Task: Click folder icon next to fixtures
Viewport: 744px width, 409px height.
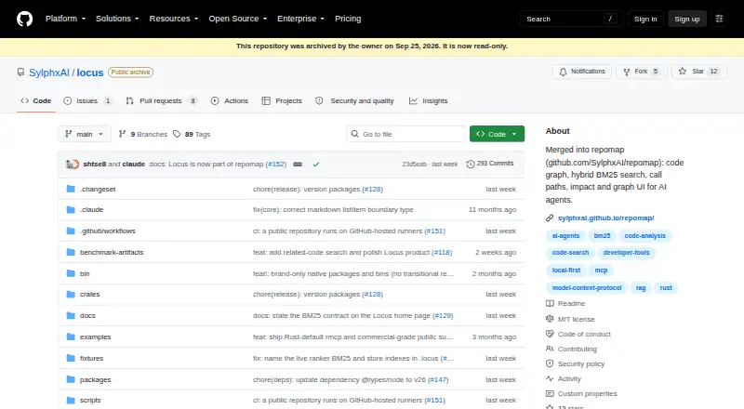Action: pyautogui.click(x=71, y=358)
